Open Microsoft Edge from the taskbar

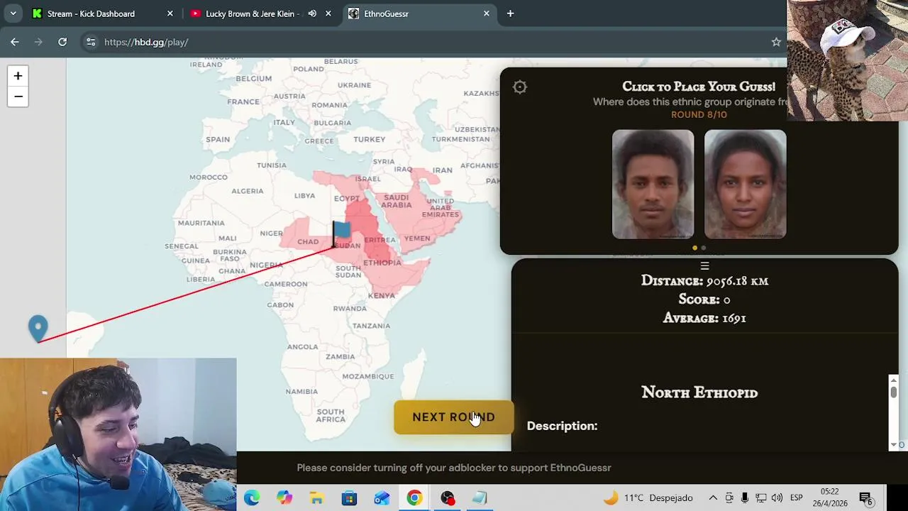tap(252, 498)
